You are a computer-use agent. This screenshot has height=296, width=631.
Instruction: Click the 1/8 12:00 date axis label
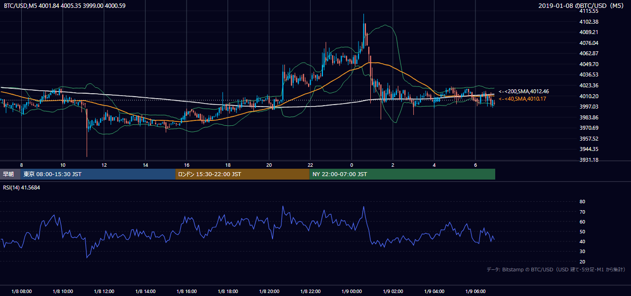coord(104,292)
